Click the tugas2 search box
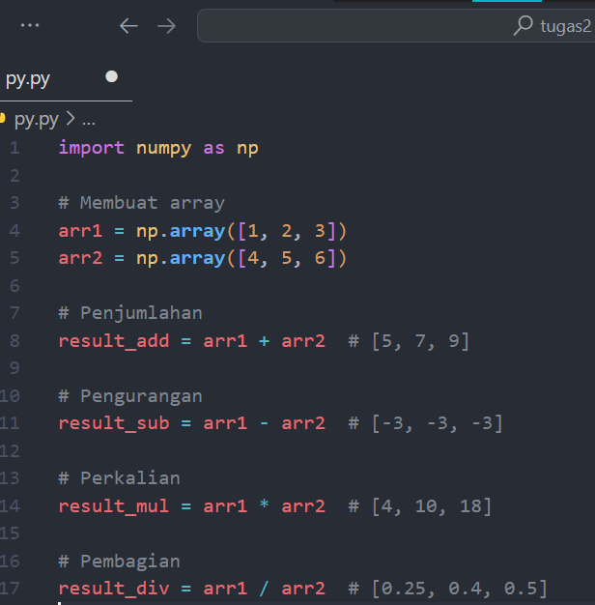Viewport: 595px width, 605px height. [396, 26]
